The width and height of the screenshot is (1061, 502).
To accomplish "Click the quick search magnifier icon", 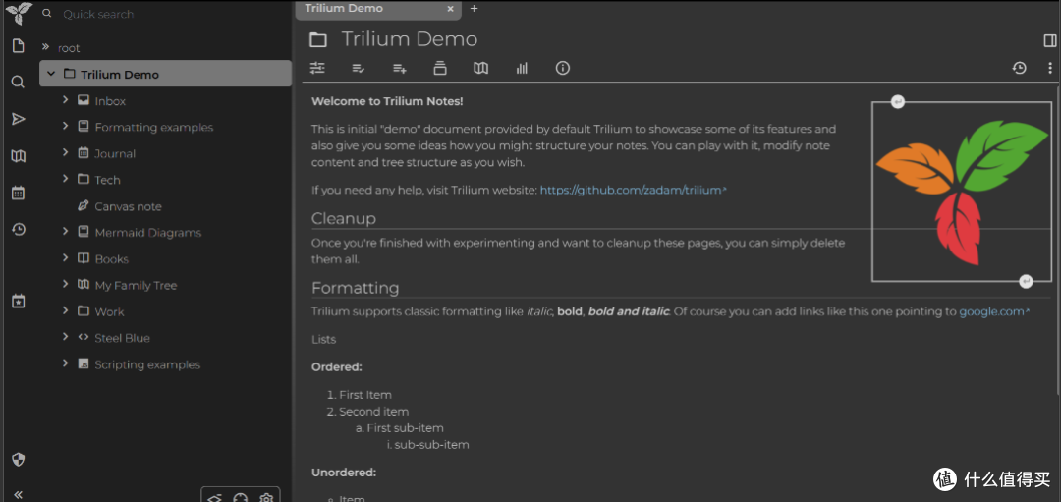I will [47, 14].
